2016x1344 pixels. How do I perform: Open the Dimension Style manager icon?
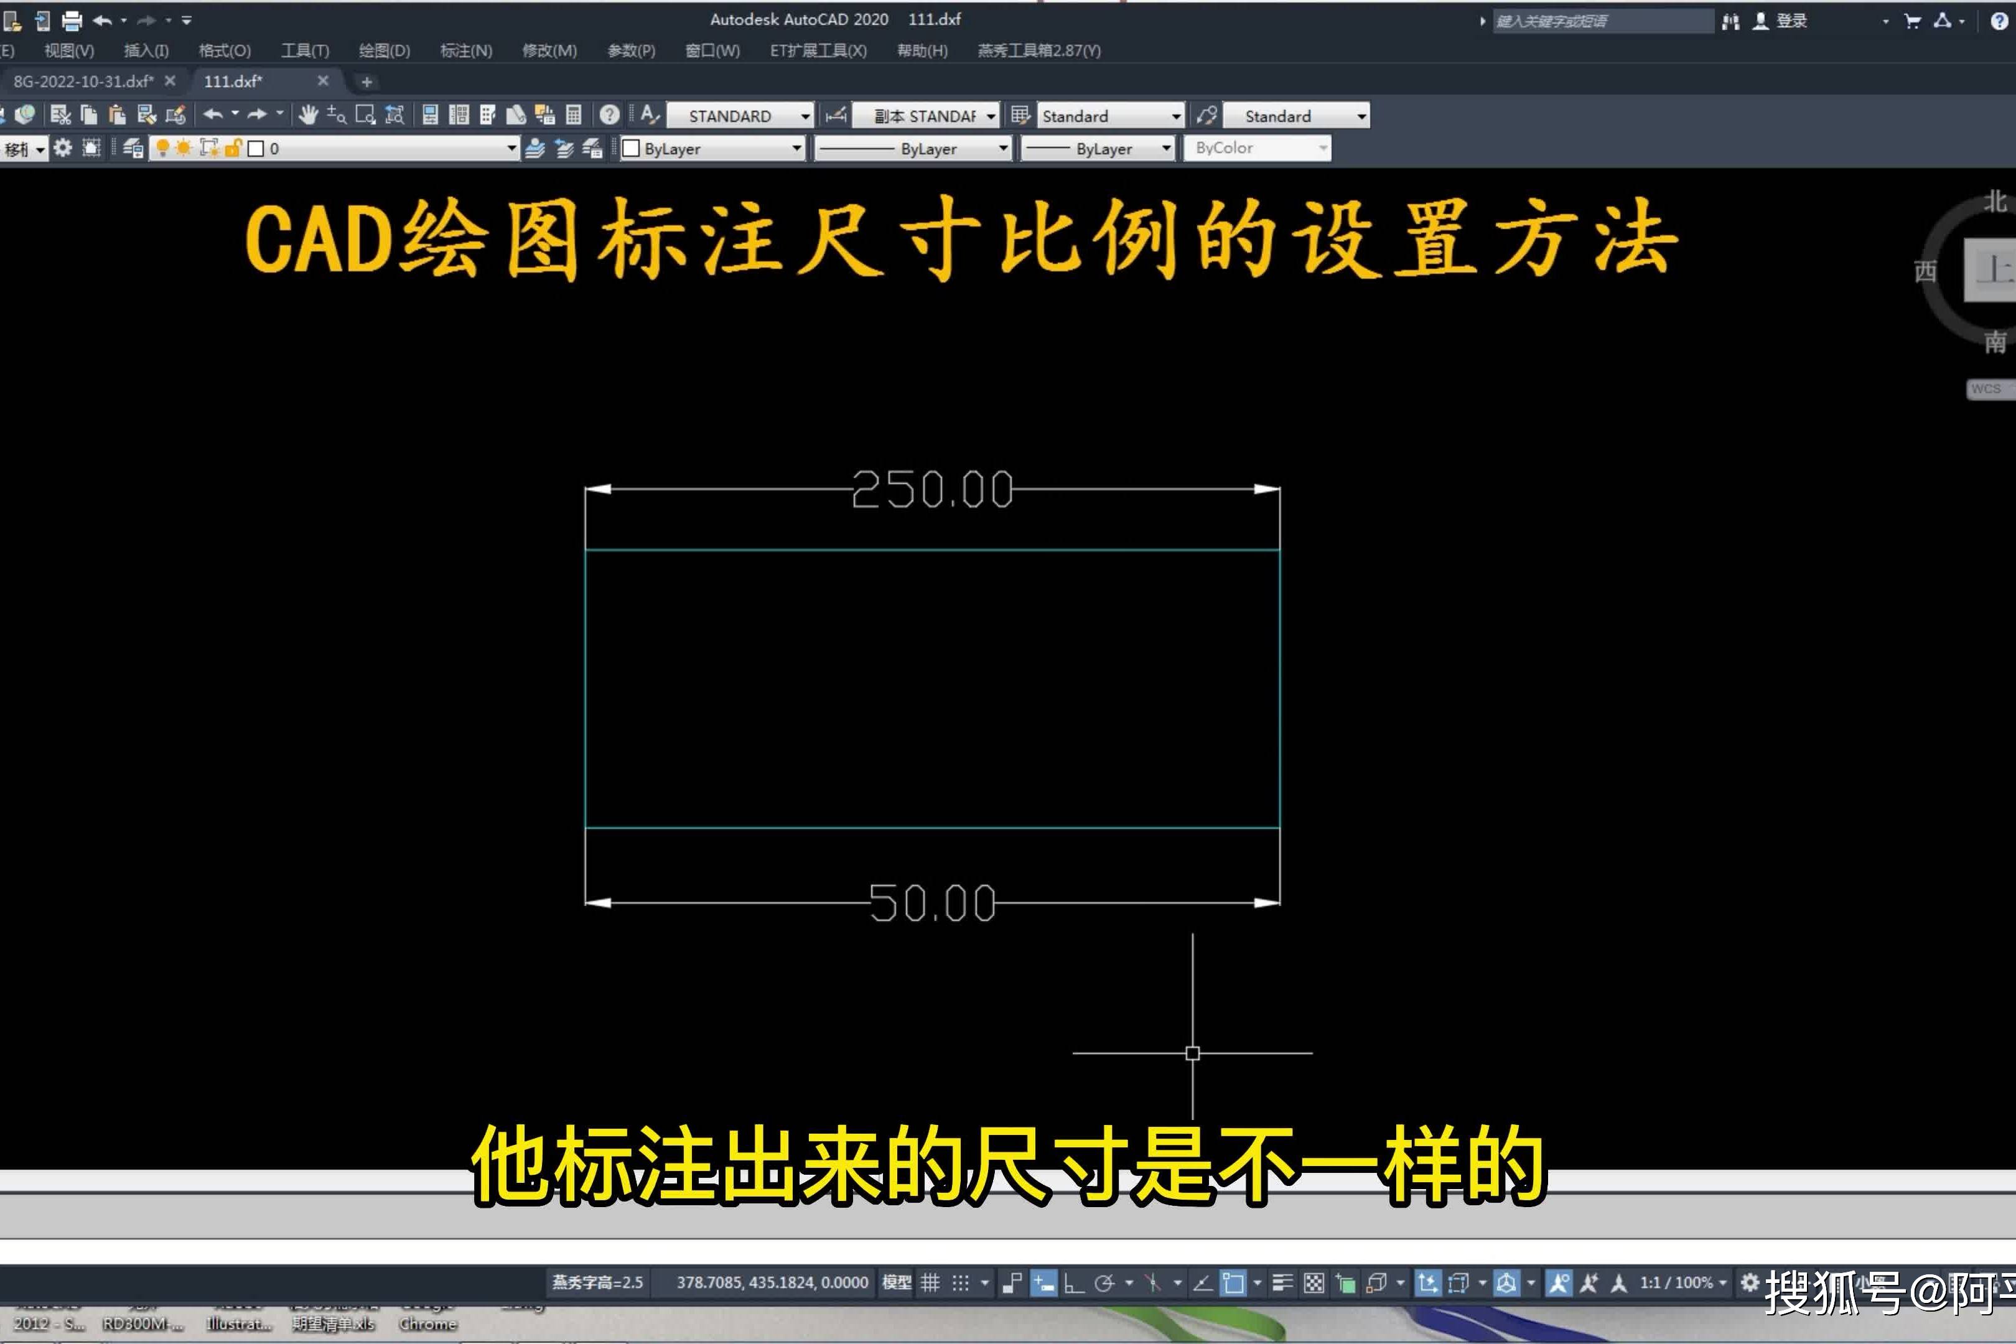(836, 115)
